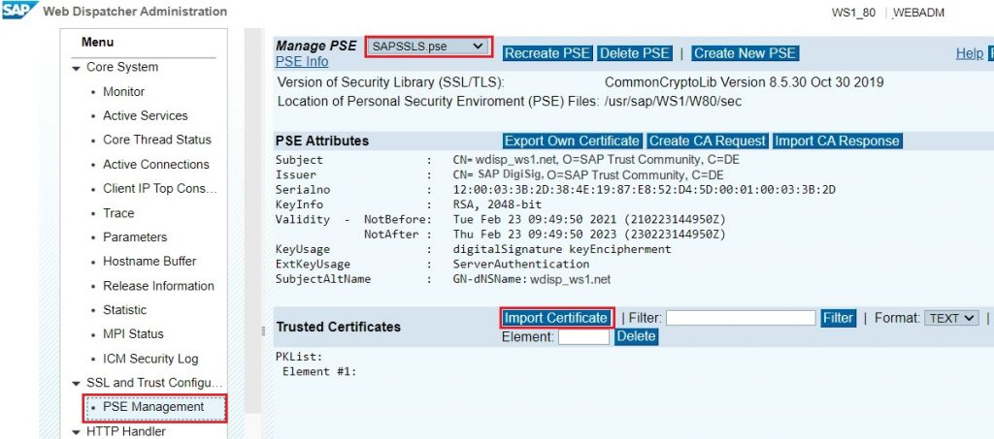Open the SAPSSLS.pse PSE dropdown

tap(428, 47)
